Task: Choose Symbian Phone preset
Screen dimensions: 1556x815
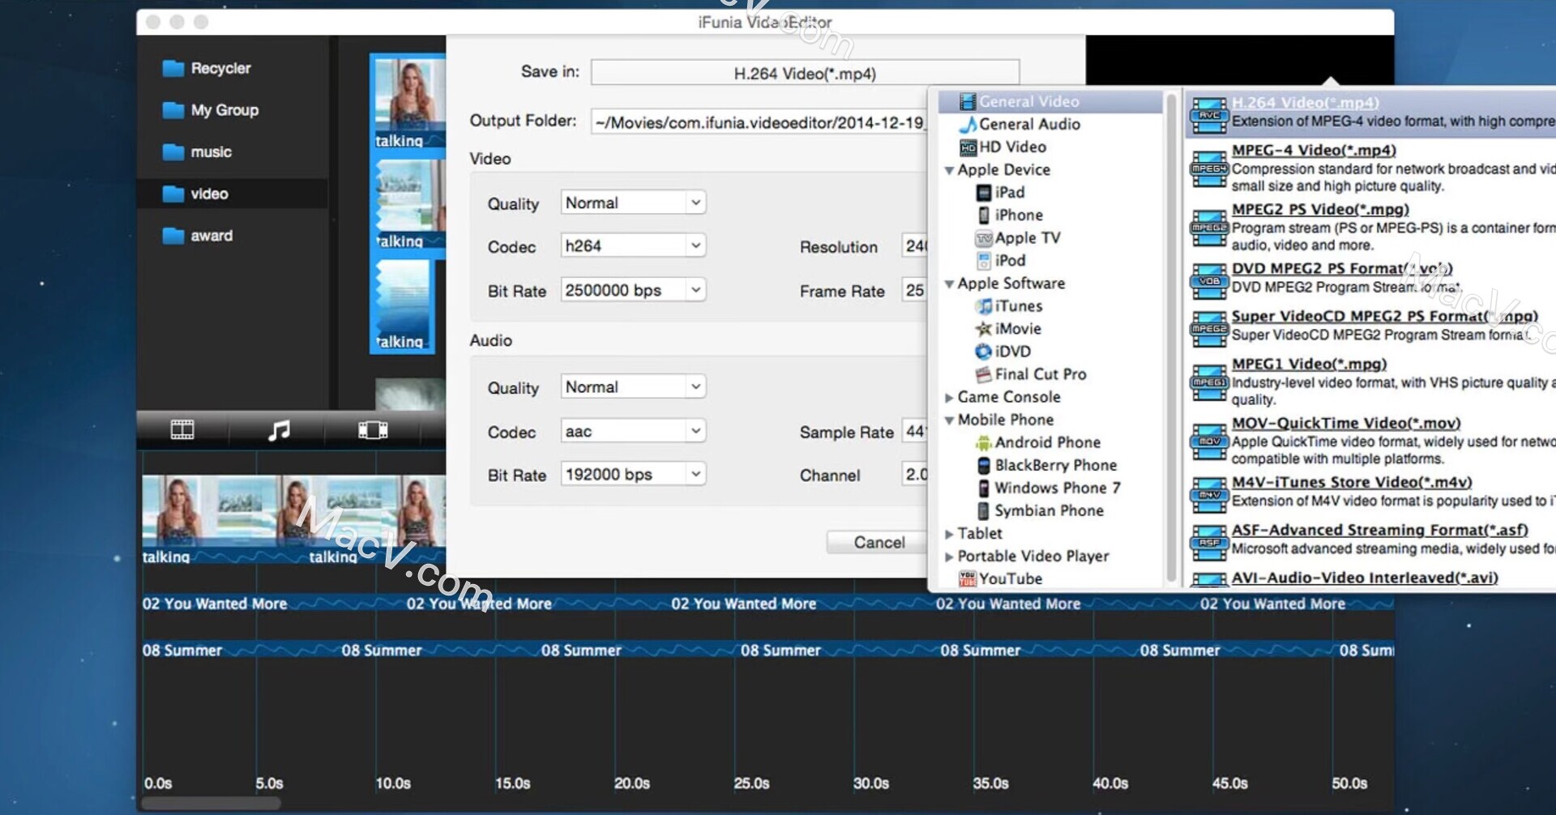Action: click(1040, 510)
